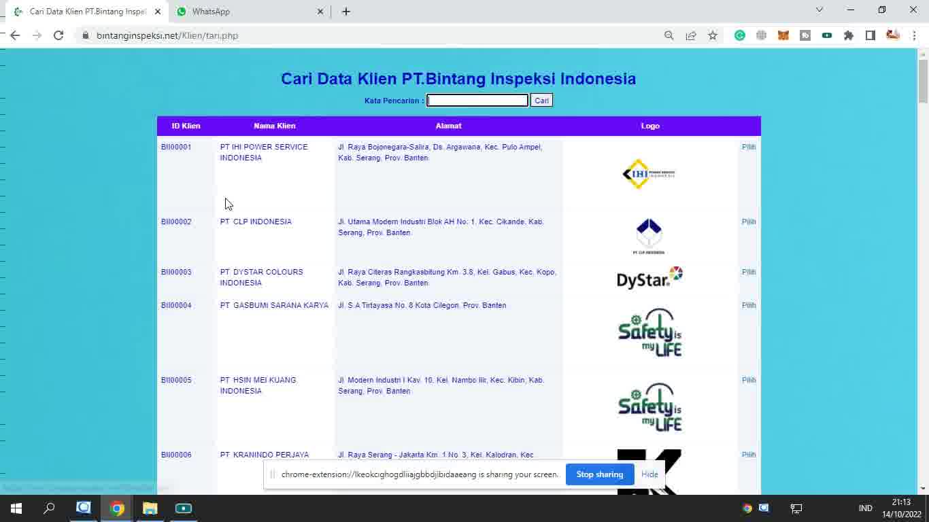Close the WhatsApp tab
The image size is (929, 522).
320,12
